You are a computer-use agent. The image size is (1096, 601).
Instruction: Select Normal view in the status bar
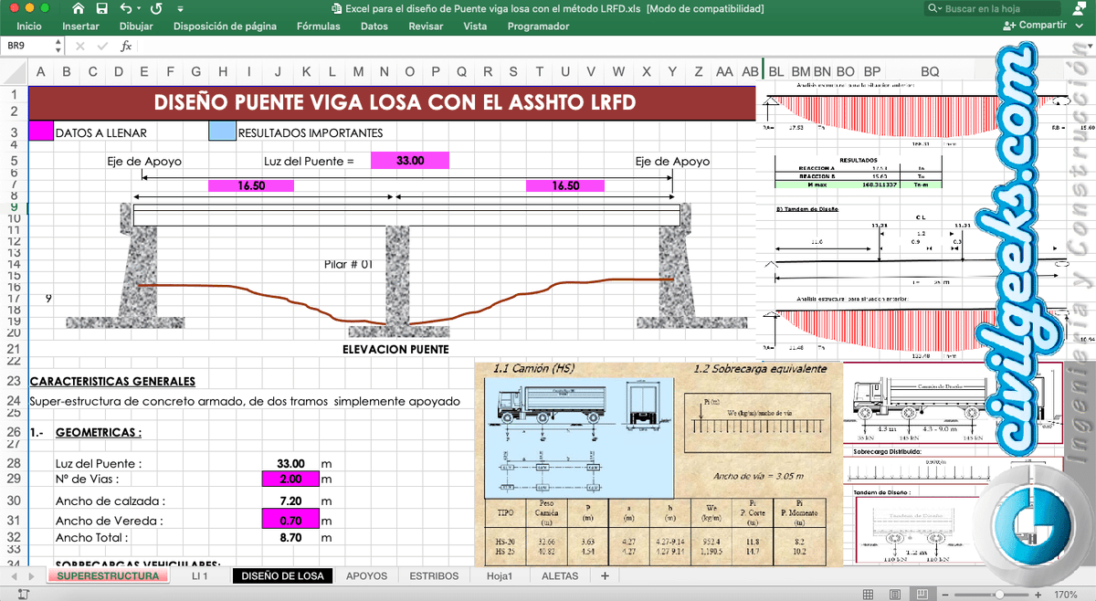point(868,594)
